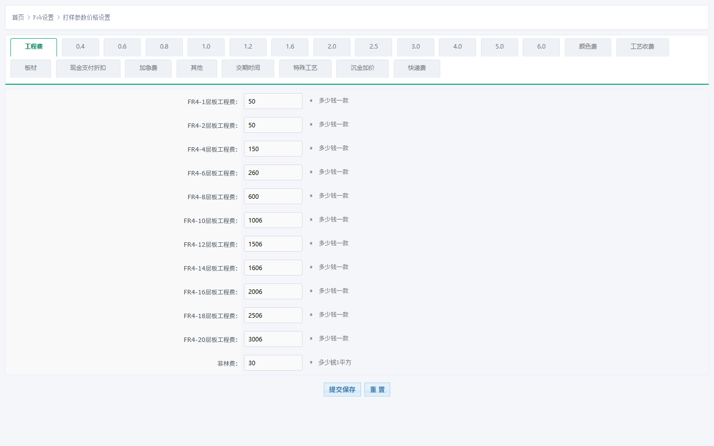
Task: Edit the 菲林费 input field
Action: pos(273,363)
